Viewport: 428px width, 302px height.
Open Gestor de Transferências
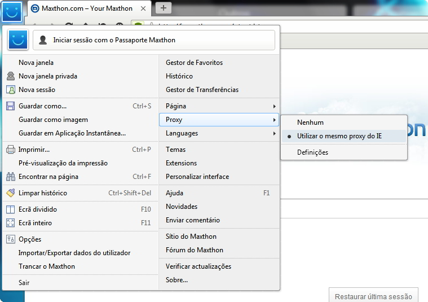pos(219,90)
